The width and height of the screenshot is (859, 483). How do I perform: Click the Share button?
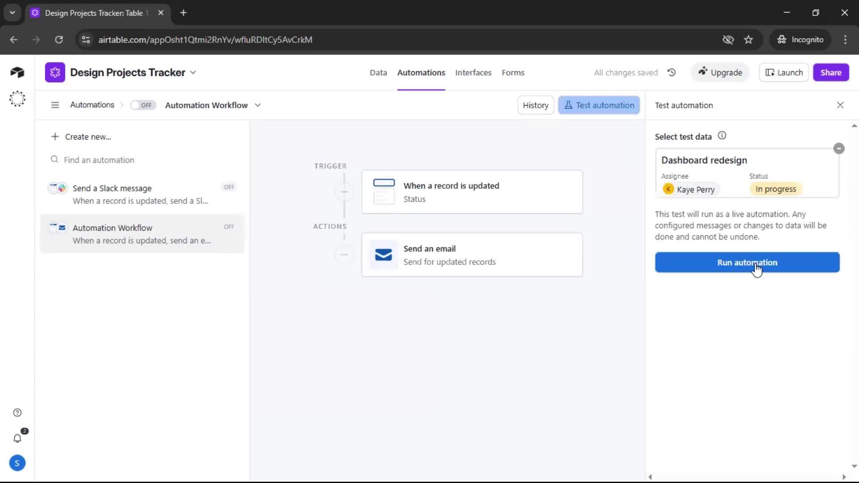click(831, 72)
